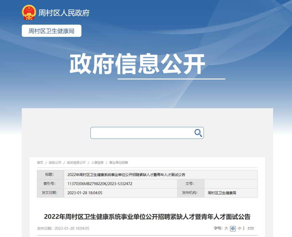Switch font size to 小
The width and height of the screenshot is (292, 237).
tap(239, 228)
